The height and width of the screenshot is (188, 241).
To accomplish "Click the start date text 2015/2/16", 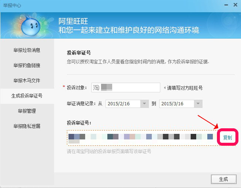I will pos(118,103).
